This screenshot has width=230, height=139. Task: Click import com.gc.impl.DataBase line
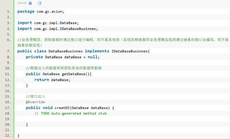click(x=48, y=23)
